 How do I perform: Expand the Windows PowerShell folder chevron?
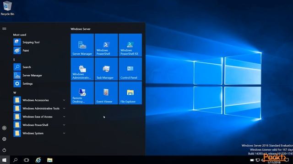(64, 125)
